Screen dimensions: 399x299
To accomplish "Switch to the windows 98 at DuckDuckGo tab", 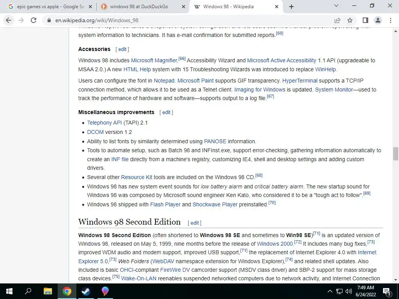I will tap(143, 7).
